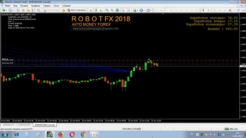The image size is (246, 138).
Task: Open the Periods clock icon
Action: (x=141, y=10)
